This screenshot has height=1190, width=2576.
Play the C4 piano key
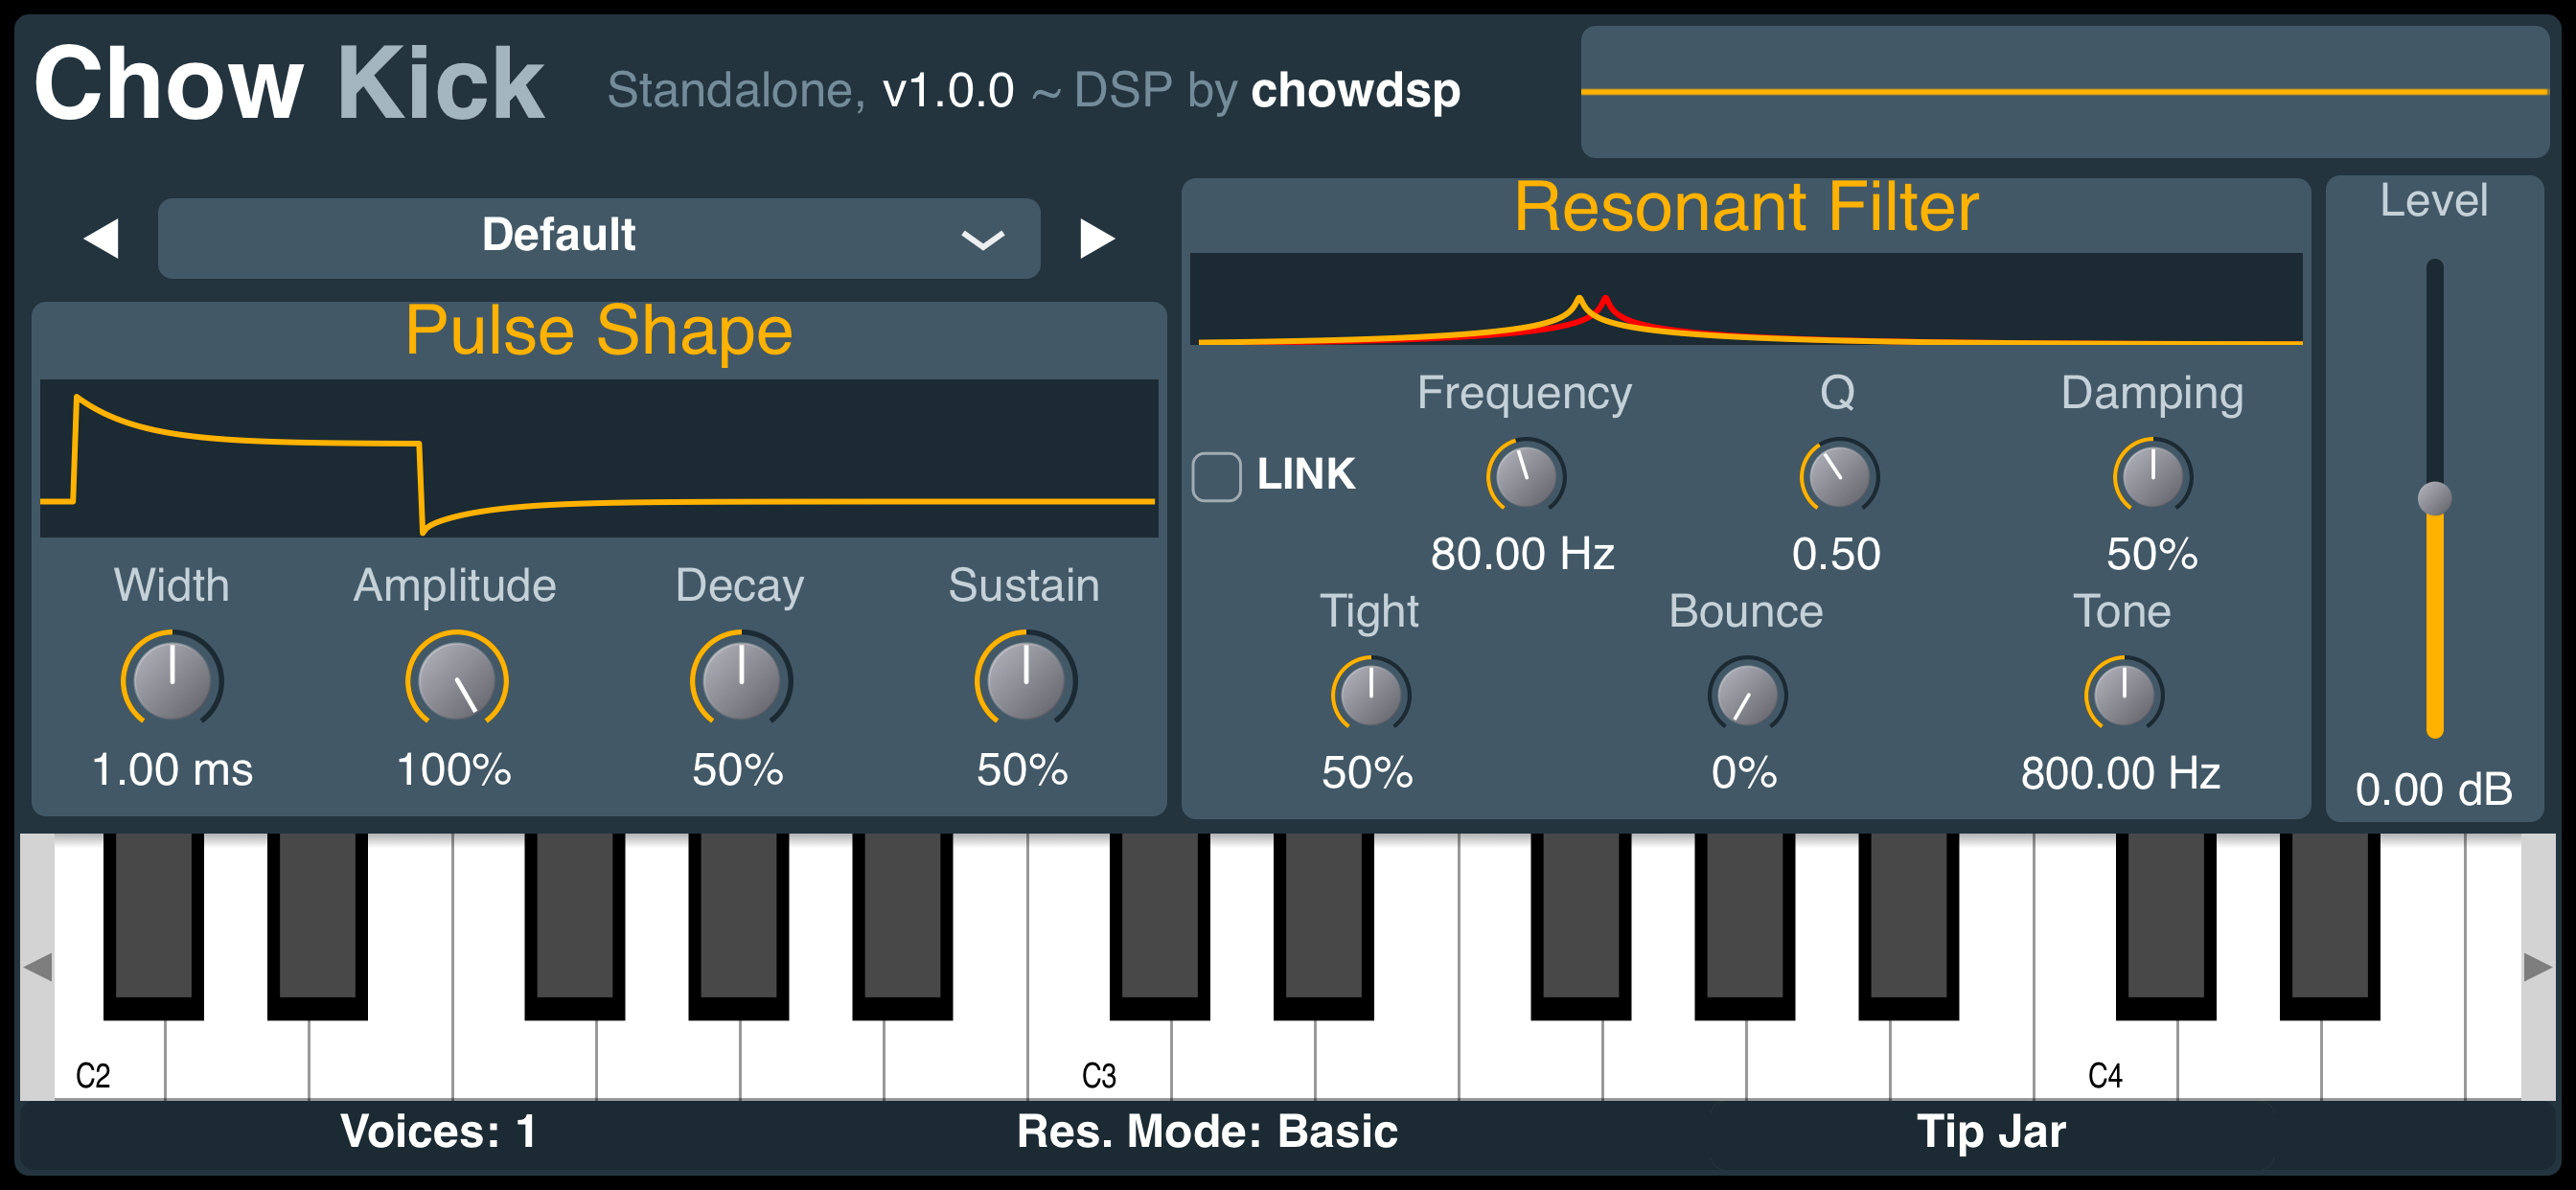click(2105, 1060)
